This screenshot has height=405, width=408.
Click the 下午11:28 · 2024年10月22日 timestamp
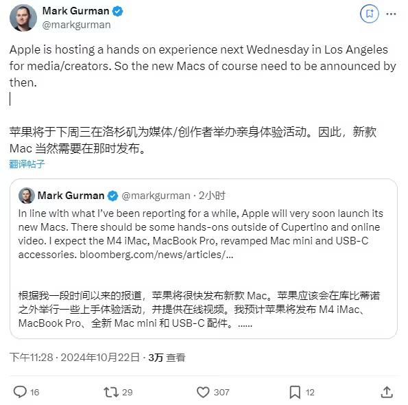tap(75, 358)
